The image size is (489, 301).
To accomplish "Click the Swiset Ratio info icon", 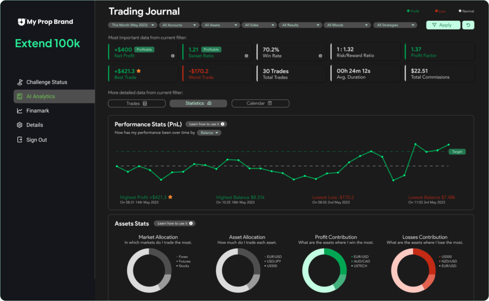I will (x=246, y=56).
